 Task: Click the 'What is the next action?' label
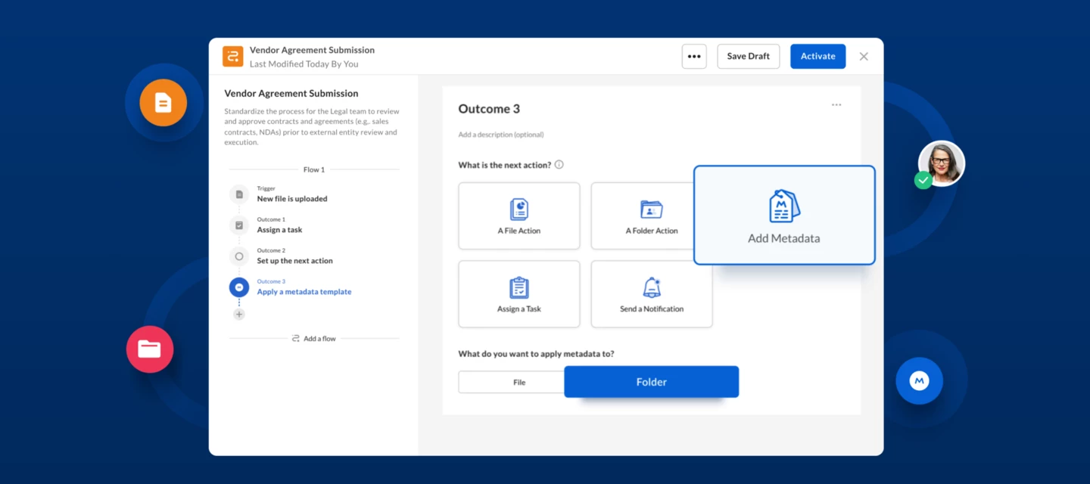[505, 165]
